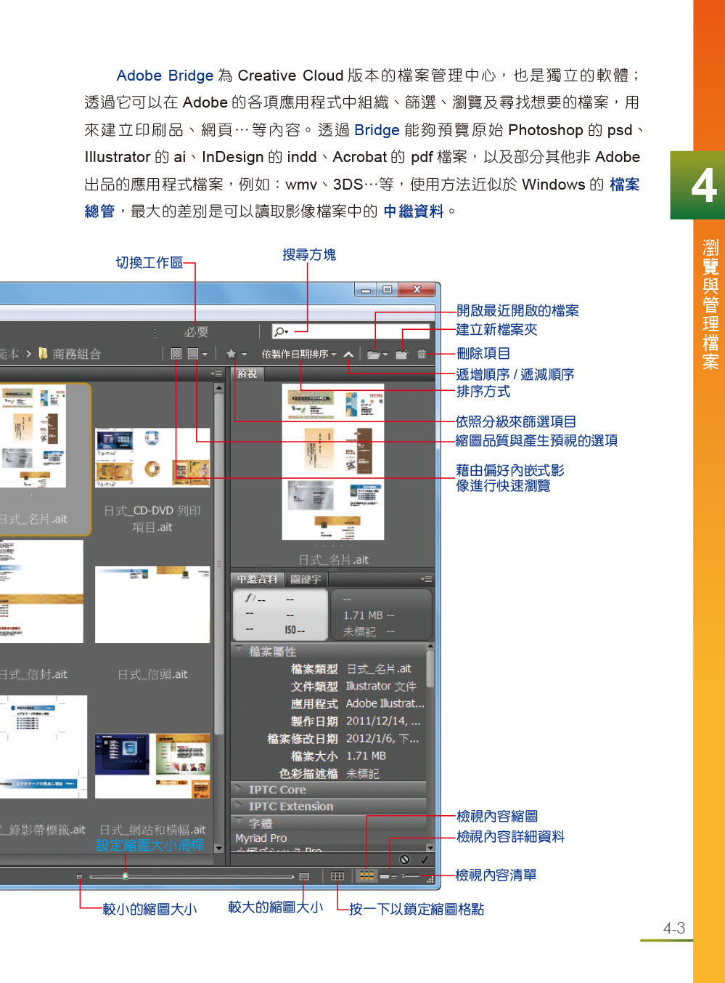Select the 中繼資料 tab
Screen dimensions: 725x983
click(x=257, y=579)
